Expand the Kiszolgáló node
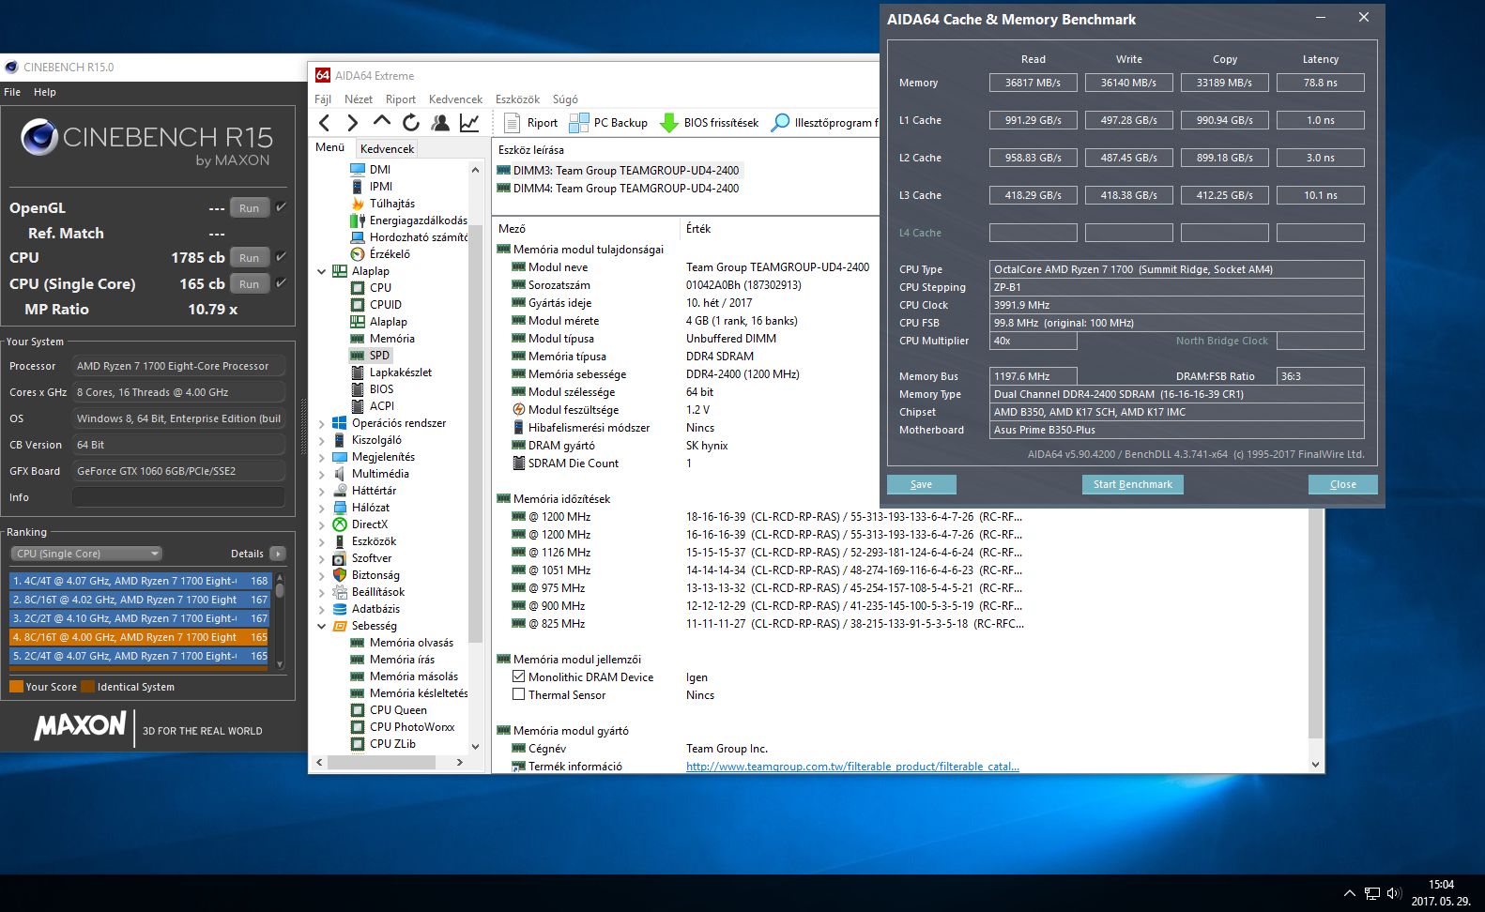The image size is (1485, 912). tap(322, 440)
